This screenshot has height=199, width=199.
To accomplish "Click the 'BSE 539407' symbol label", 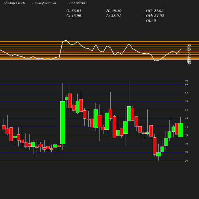I will [x=78, y=3].
